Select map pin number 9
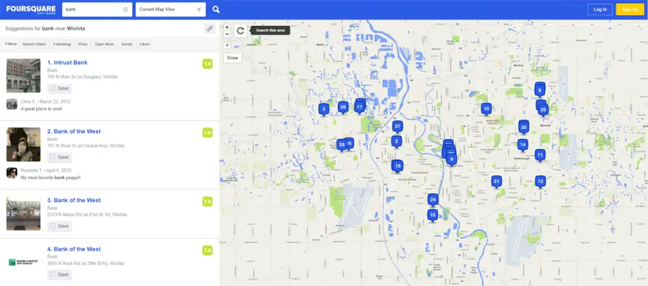 tap(452, 160)
